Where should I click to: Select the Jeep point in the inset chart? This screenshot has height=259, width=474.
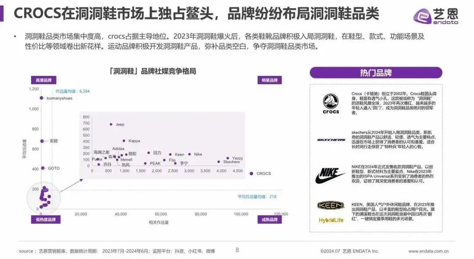[111, 124]
